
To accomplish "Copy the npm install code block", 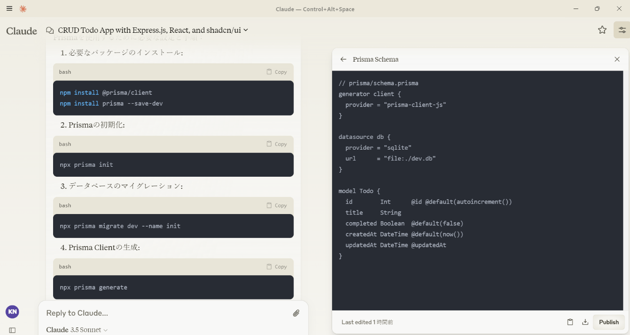I will 276,72.
